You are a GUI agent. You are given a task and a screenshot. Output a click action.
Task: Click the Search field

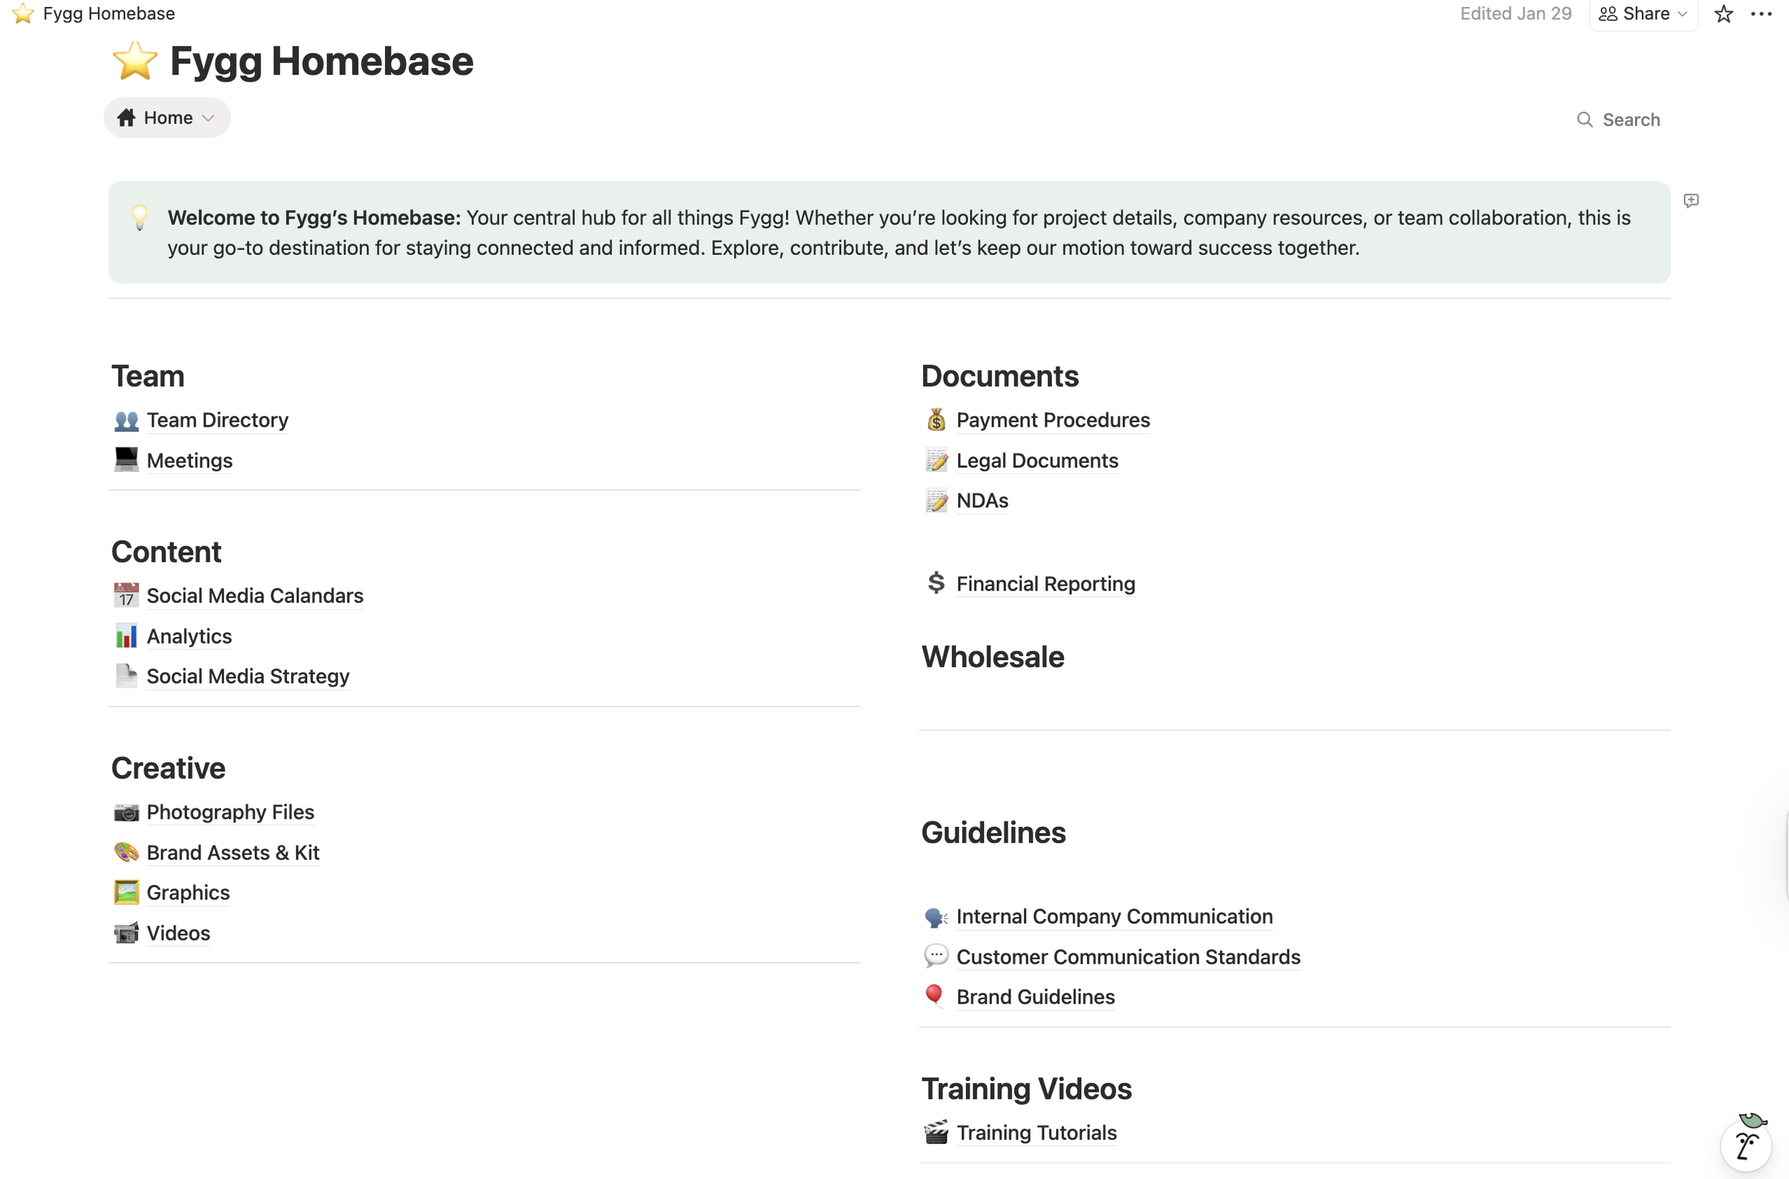[x=1630, y=120]
